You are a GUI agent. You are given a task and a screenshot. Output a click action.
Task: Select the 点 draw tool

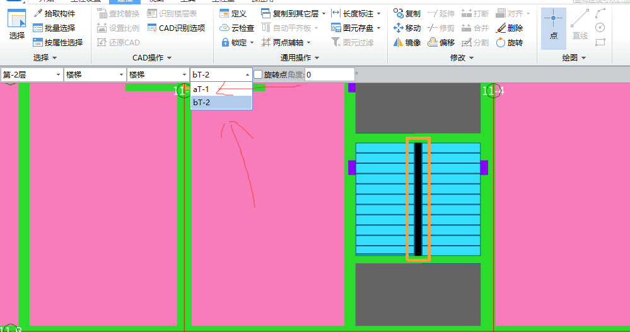554,28
